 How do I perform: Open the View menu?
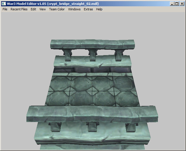[42, 9]
